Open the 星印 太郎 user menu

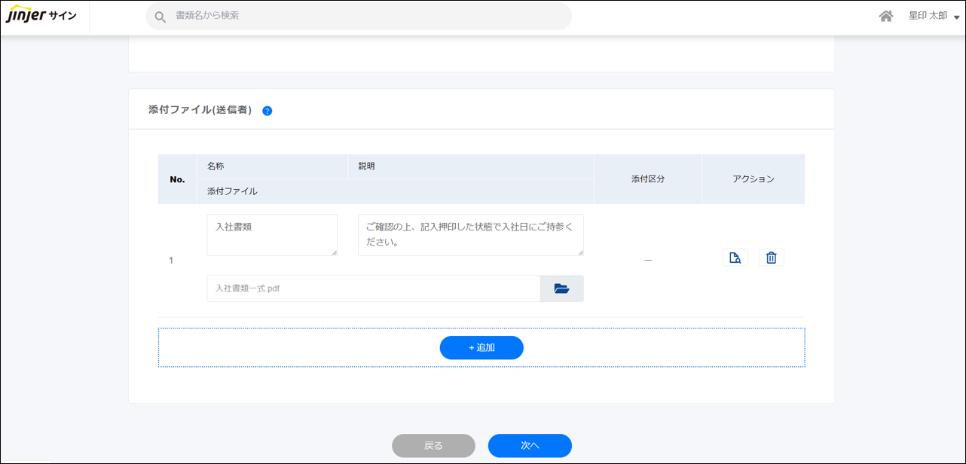[x=934, y=16]
